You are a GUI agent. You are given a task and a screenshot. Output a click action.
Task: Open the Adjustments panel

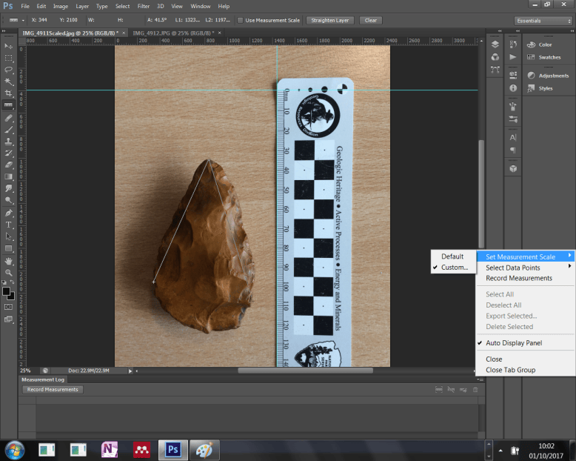coord(548,76)
